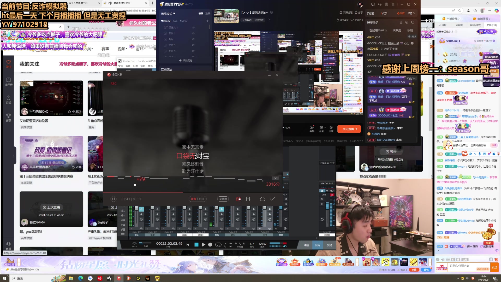Toggle visibility of 文本 5 source

tap(193, 45)
